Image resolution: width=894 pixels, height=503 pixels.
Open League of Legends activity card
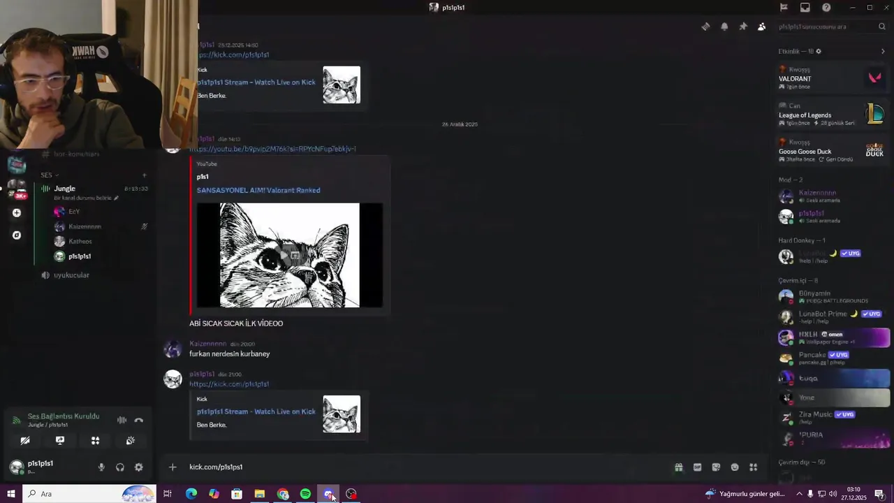point(831,114)
